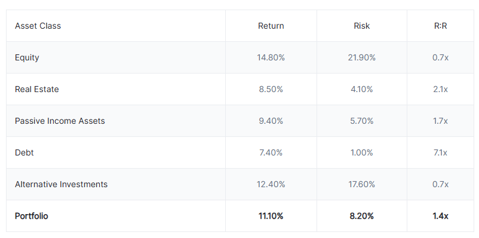Image resolution: width=479 pixels, height=238 pixels.
Task: Click Debt R:R value 7.1x
Action: 441,152
